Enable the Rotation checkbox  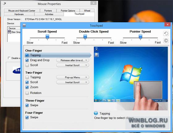click(27, 93)
